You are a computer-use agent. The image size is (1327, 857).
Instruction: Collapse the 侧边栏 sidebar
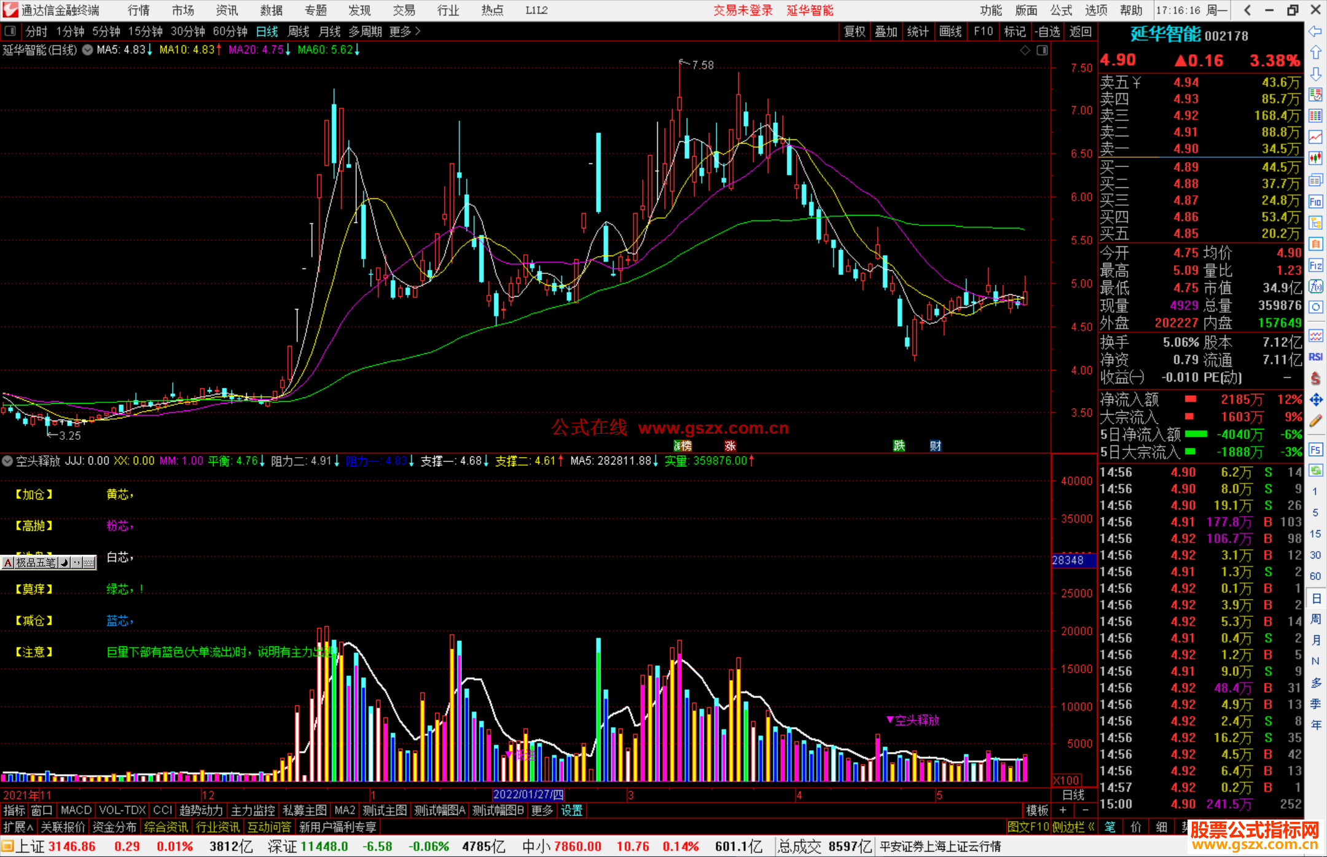pyautogui.click(x=1073, y=827)
